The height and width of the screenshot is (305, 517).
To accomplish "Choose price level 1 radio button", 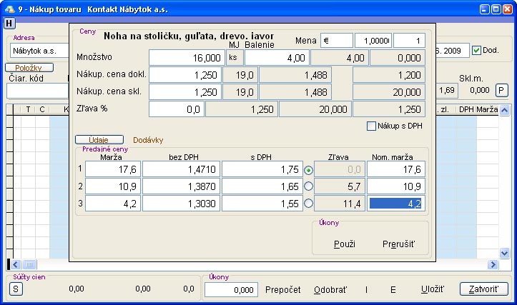I will coord(309,170).
